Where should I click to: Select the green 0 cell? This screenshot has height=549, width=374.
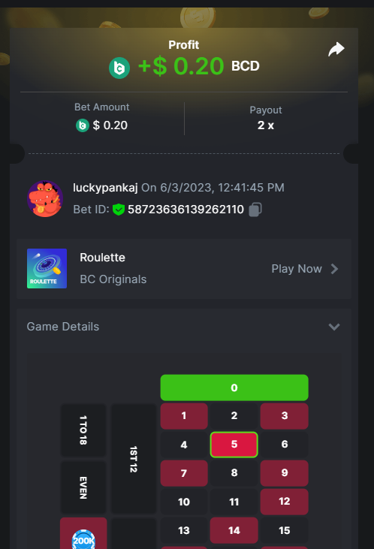point(234,388)
